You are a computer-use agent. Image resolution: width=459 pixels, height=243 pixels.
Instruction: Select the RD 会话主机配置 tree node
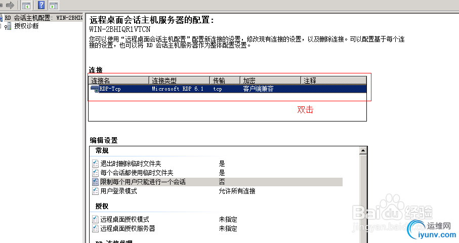click(x=44, y=18)
